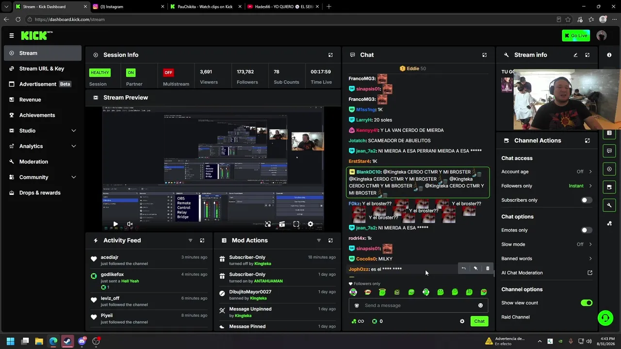Open Windows Start menu
This screenshot has height=349, width=621.
coord(11,341)
